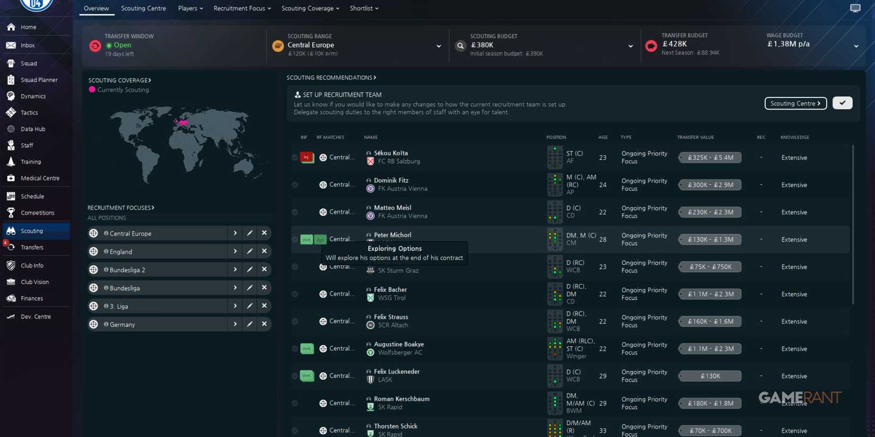Image resolution: width=875 pixels, height=437 pixels.
Task: Open Scouting Coverage menu
Action: 310,8
